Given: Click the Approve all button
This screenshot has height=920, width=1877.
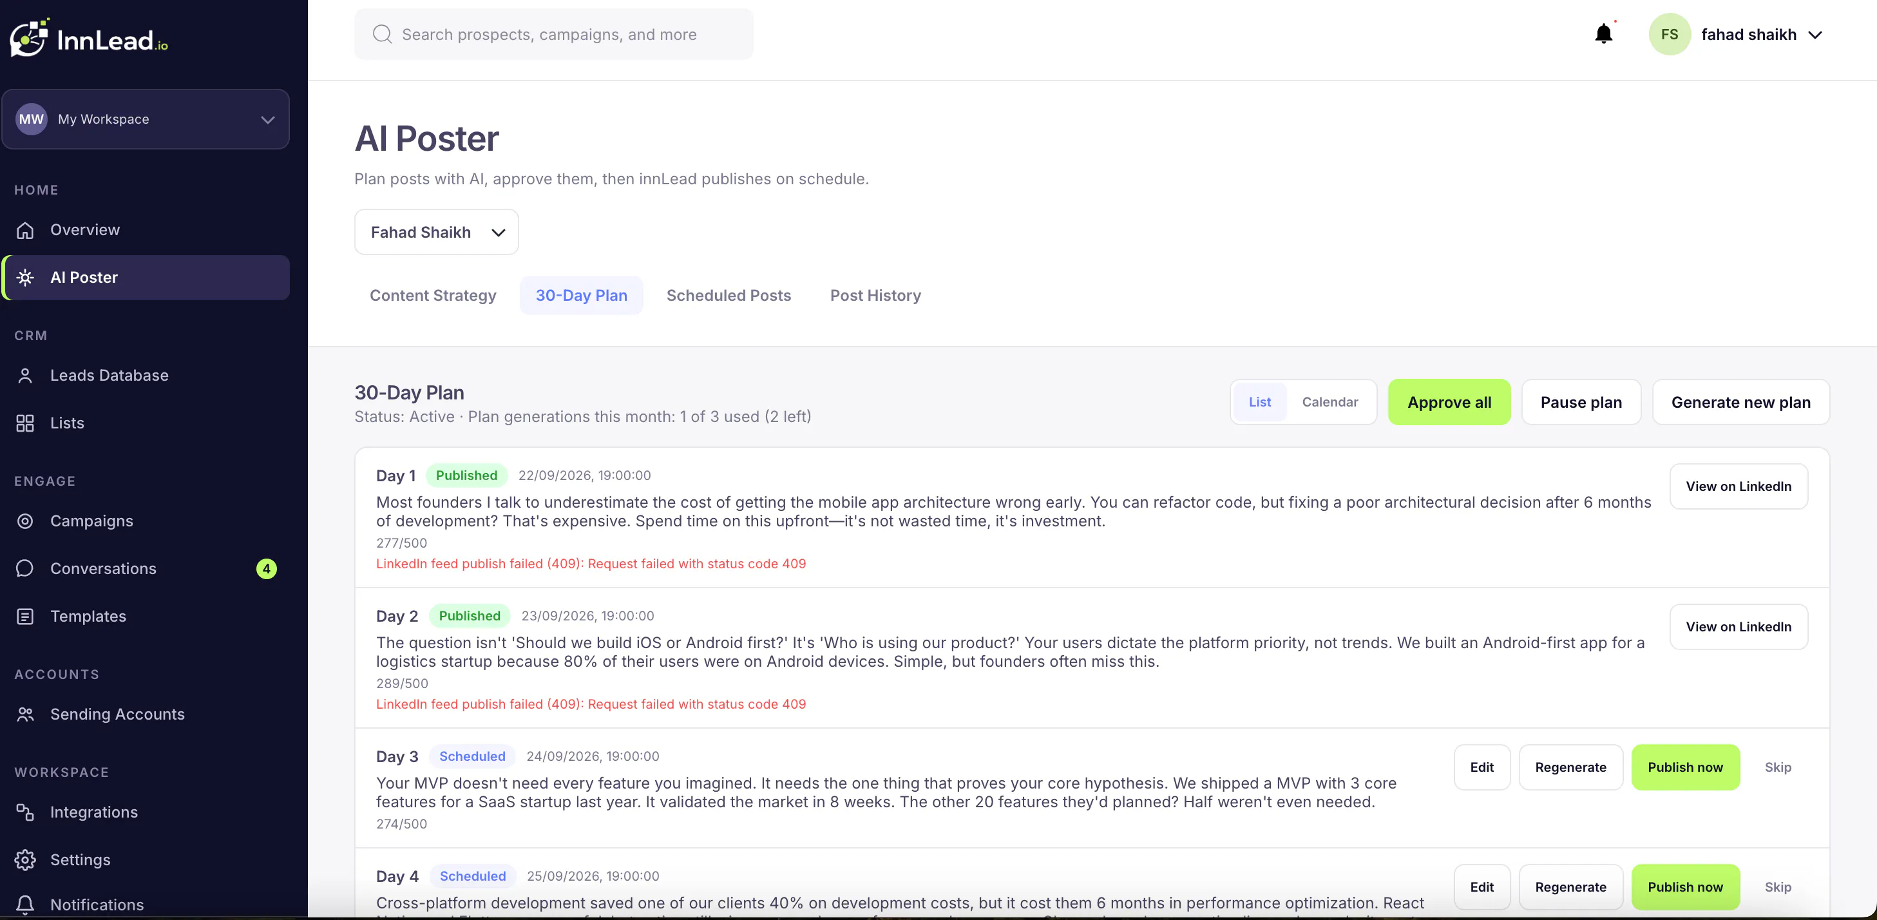Looking at the screenshot, I should pyautogui.click(x=1449, y=403).
